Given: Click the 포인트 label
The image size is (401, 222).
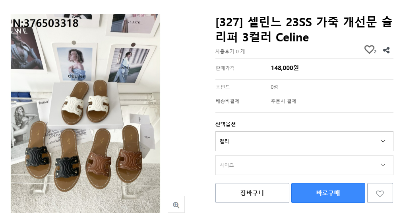Looking at the screenshot, I should pyautogui.click(x=223, y=87).
